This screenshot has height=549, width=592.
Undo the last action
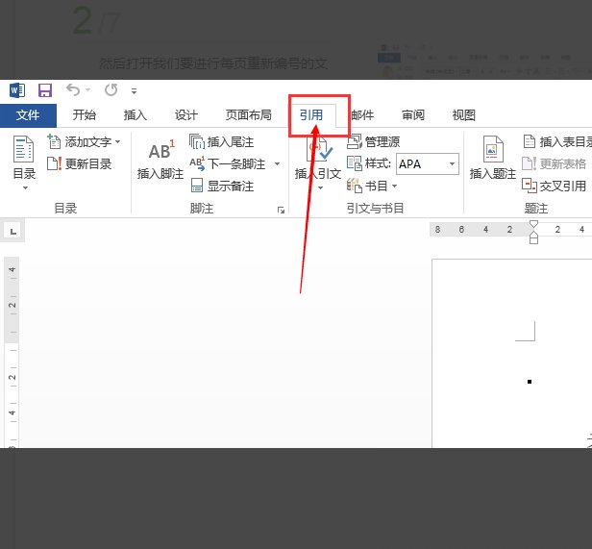click(x=73, y=90)
